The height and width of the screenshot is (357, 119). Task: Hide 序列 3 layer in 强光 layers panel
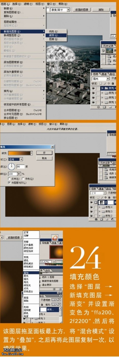[x=93, y=93]
